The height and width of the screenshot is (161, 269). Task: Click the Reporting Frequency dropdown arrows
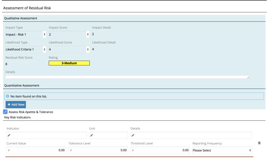tap(250, 150)
